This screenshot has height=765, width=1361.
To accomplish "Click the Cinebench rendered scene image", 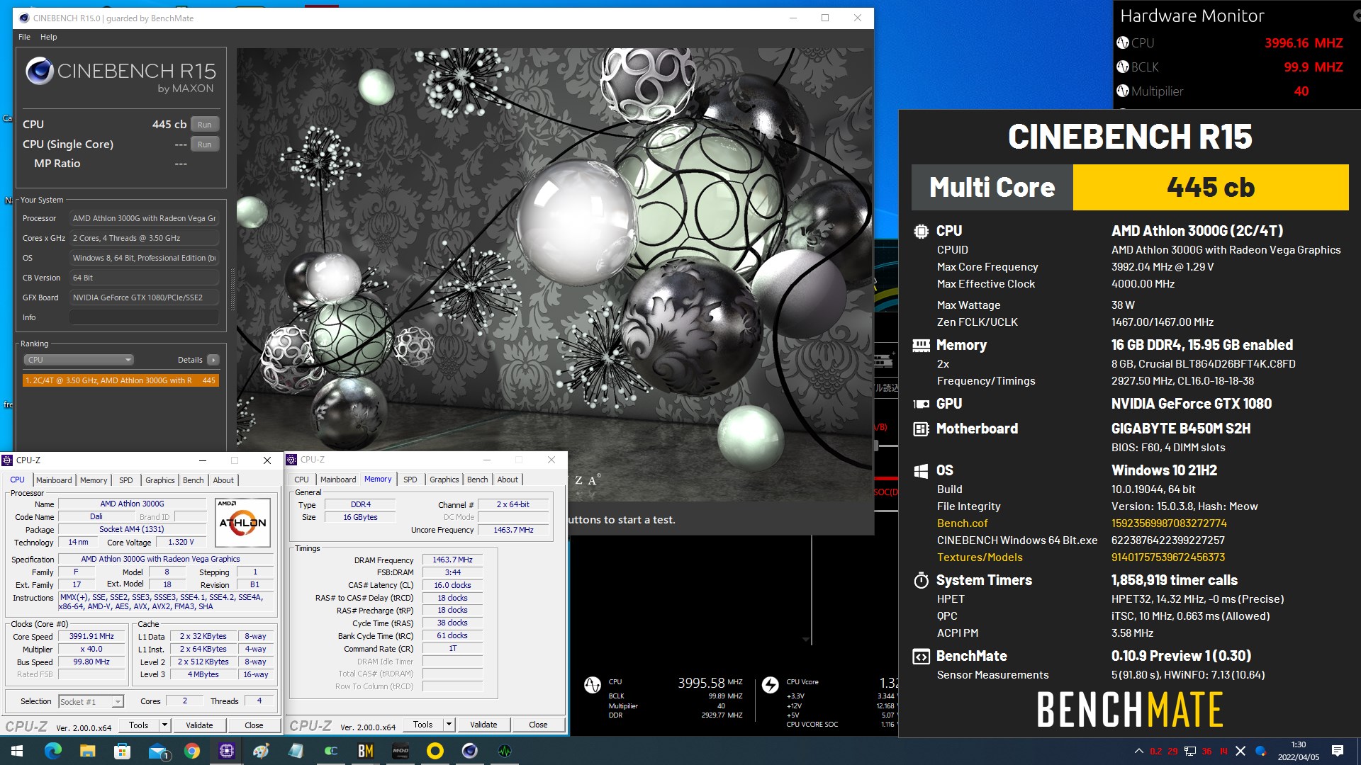I will (x=554, y=275).
